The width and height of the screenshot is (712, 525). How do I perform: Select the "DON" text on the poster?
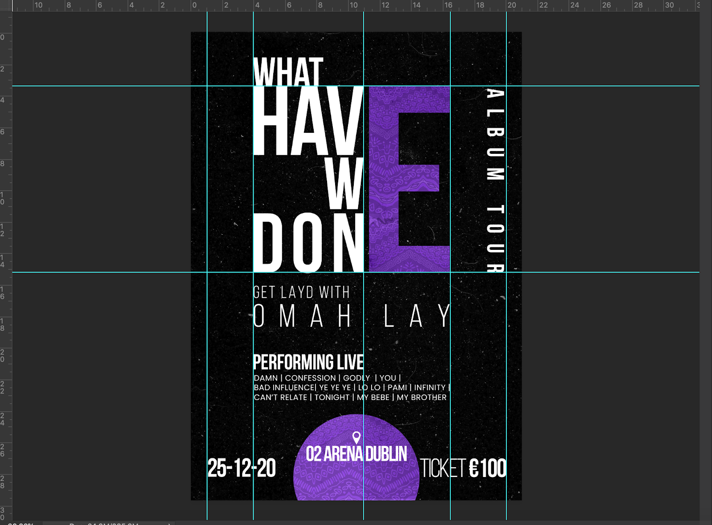point(308,242)
